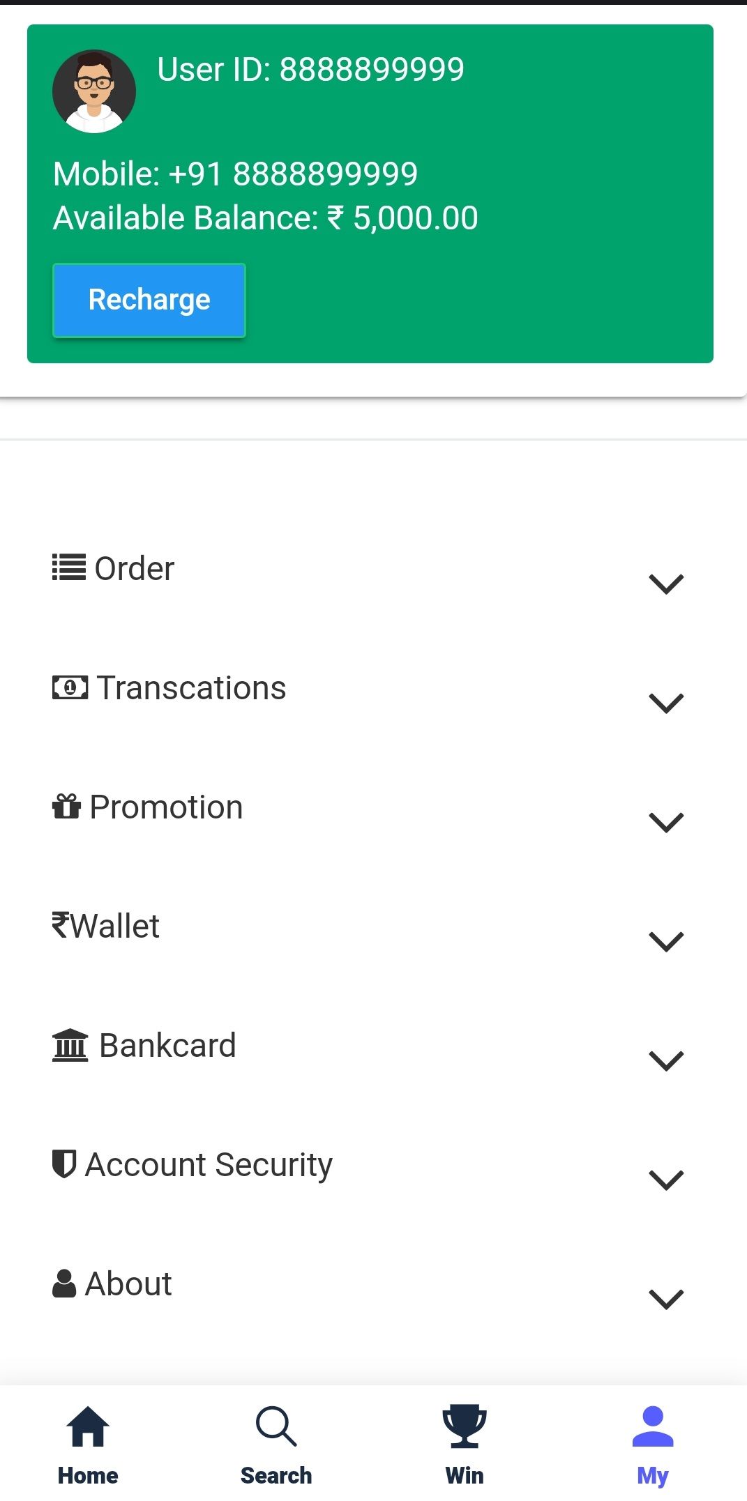The image size is (747, 1501).
Task: Expand the Transcations section chevron
Action: tap(666, 703)
